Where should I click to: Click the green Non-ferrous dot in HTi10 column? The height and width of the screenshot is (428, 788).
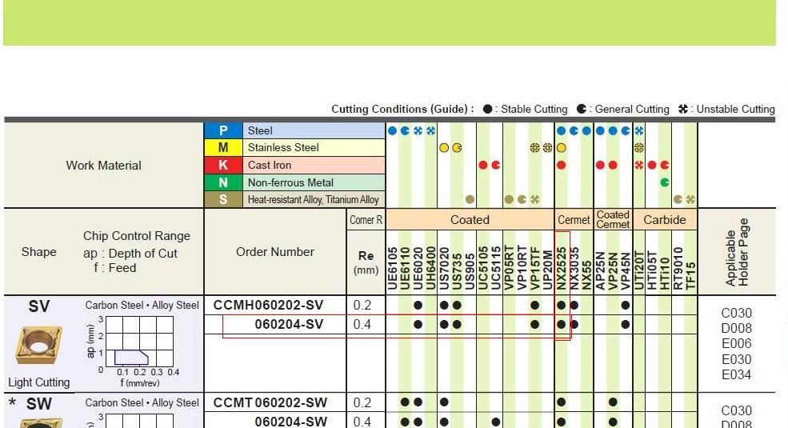(x=664, y=182)
